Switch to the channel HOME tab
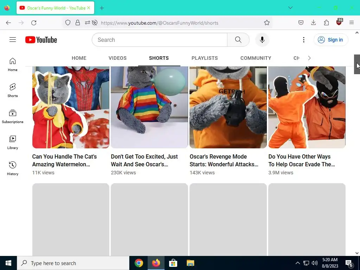Viewport: 360px width, 270px height. [79, 58]
